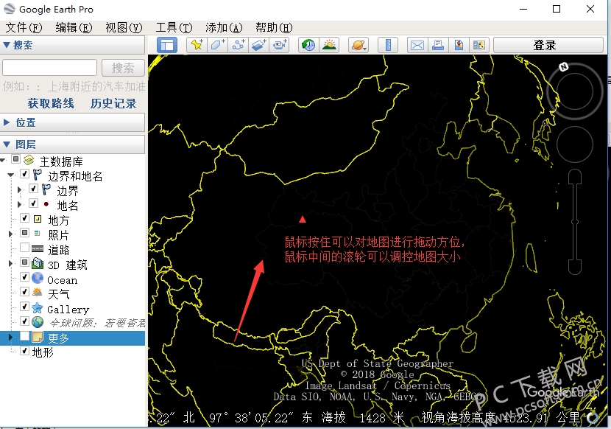Click the view in Google Maps icon
The width and height of the screenshot is (611, 429).
(459, 45)
